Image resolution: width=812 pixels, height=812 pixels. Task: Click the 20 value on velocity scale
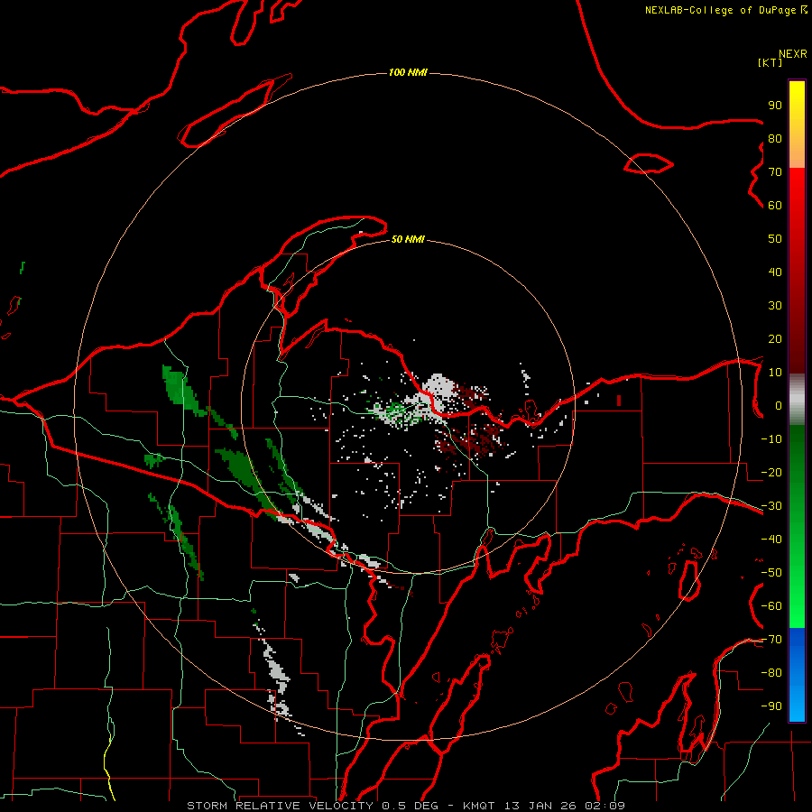[x=775, y=339]
